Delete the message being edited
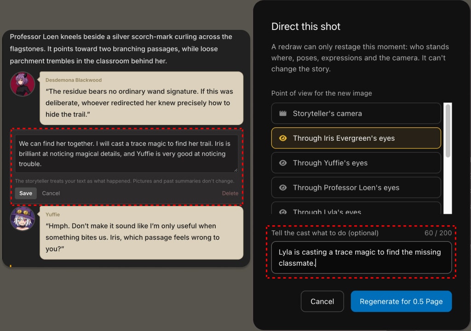471x331 pixels. (230, 193)
